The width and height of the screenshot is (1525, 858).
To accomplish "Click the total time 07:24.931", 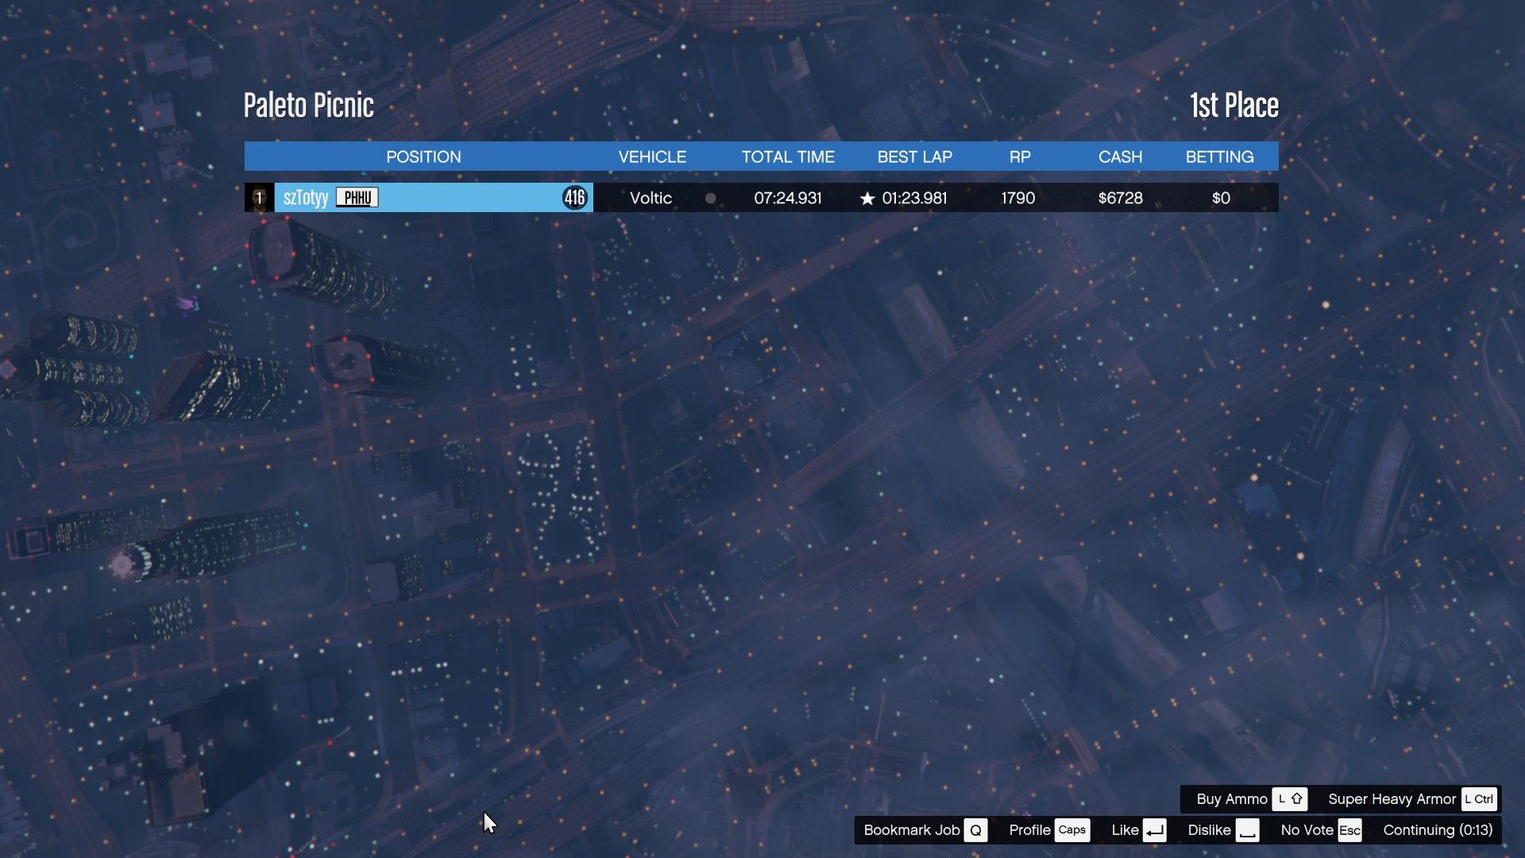I will (788, 199).
